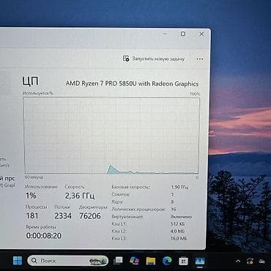Launch Microsoft Edge from the taskbar
The height and width of the screenshot is (271, 271).
click(x=167, y=261)
